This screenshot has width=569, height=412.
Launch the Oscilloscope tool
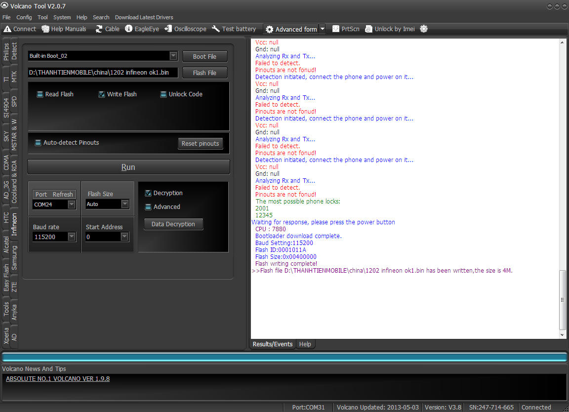pyautogui.click(x=185, y=29)
